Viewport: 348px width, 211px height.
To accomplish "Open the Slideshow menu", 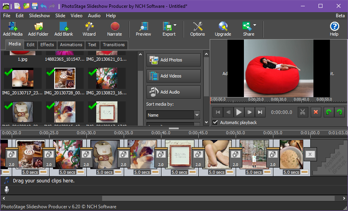I will [40, 16].
